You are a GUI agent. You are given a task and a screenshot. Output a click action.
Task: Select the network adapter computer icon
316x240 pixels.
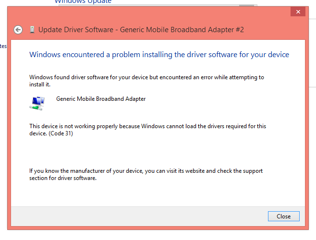point(37,103)
